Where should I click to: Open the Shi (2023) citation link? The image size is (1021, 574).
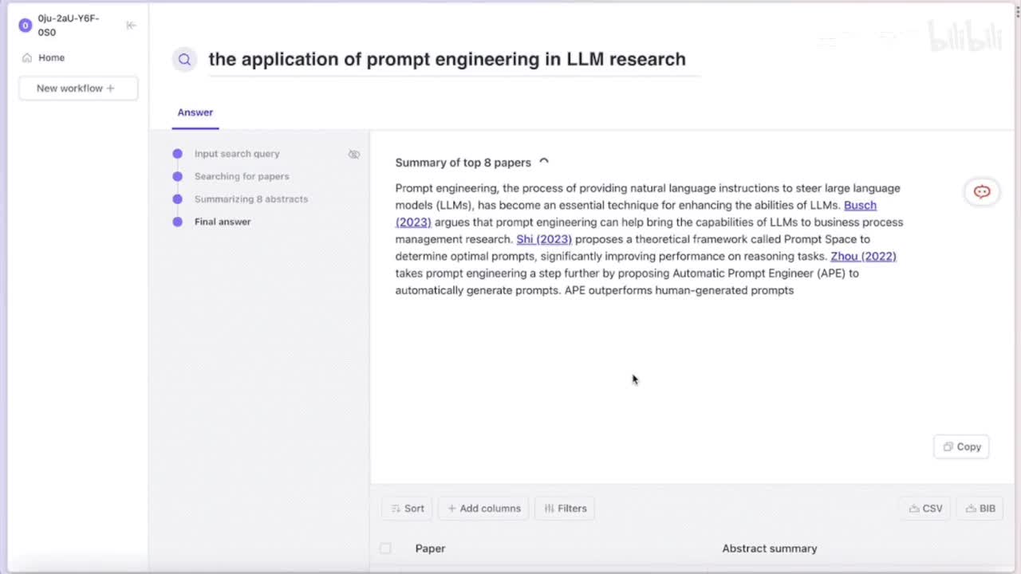[544, 239]
